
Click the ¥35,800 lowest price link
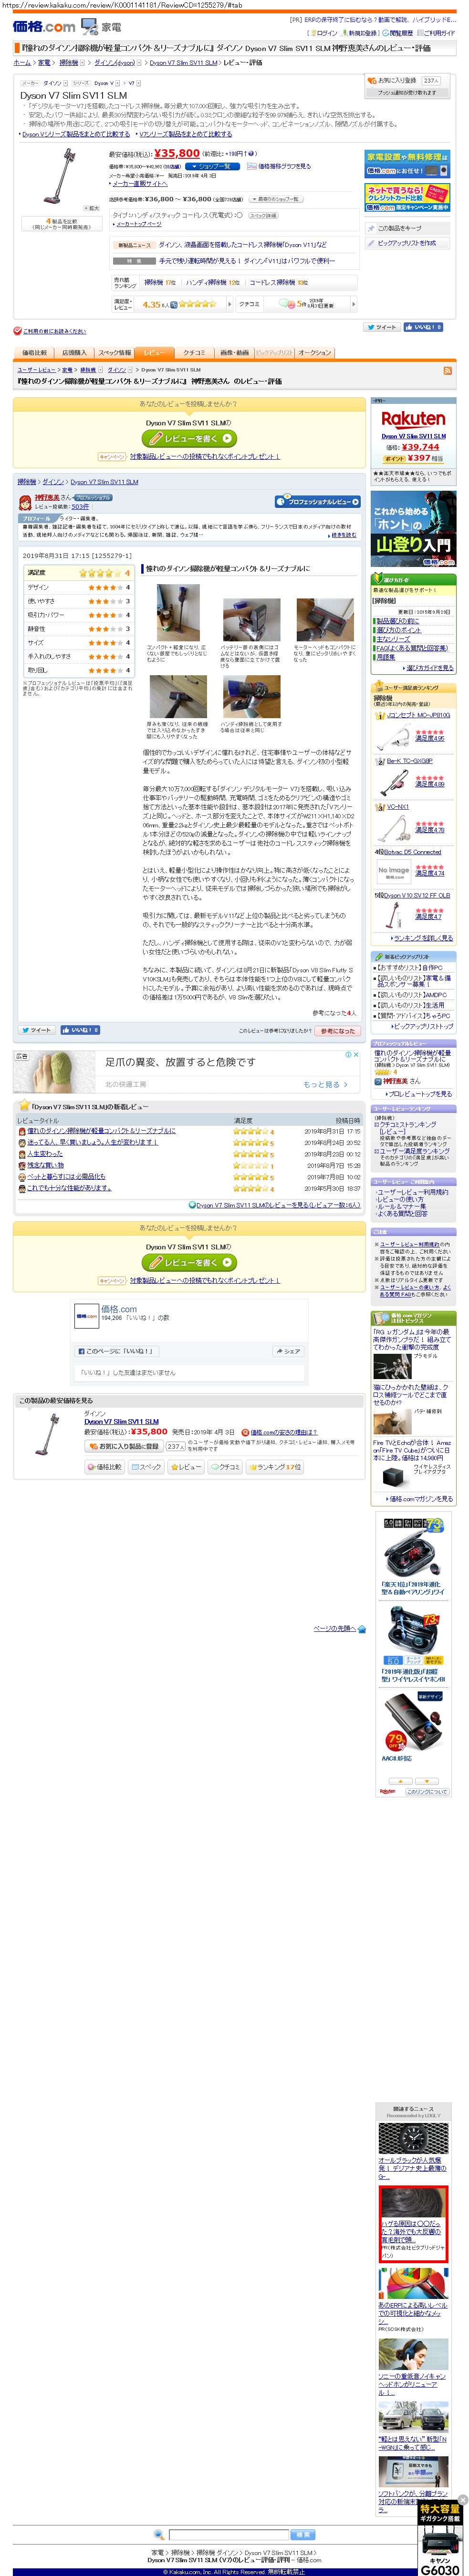coord(177,153)
